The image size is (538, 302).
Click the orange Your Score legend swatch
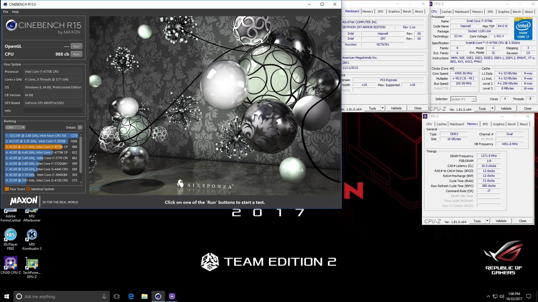[x=7, y=189]
